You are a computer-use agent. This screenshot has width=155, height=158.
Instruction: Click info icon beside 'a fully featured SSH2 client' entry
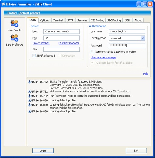pyautogui.click(x=30, y=82)
